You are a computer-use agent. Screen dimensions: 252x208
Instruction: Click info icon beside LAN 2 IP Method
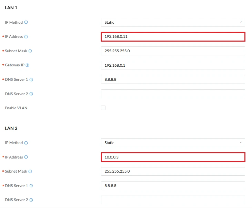tap(26, 143)
